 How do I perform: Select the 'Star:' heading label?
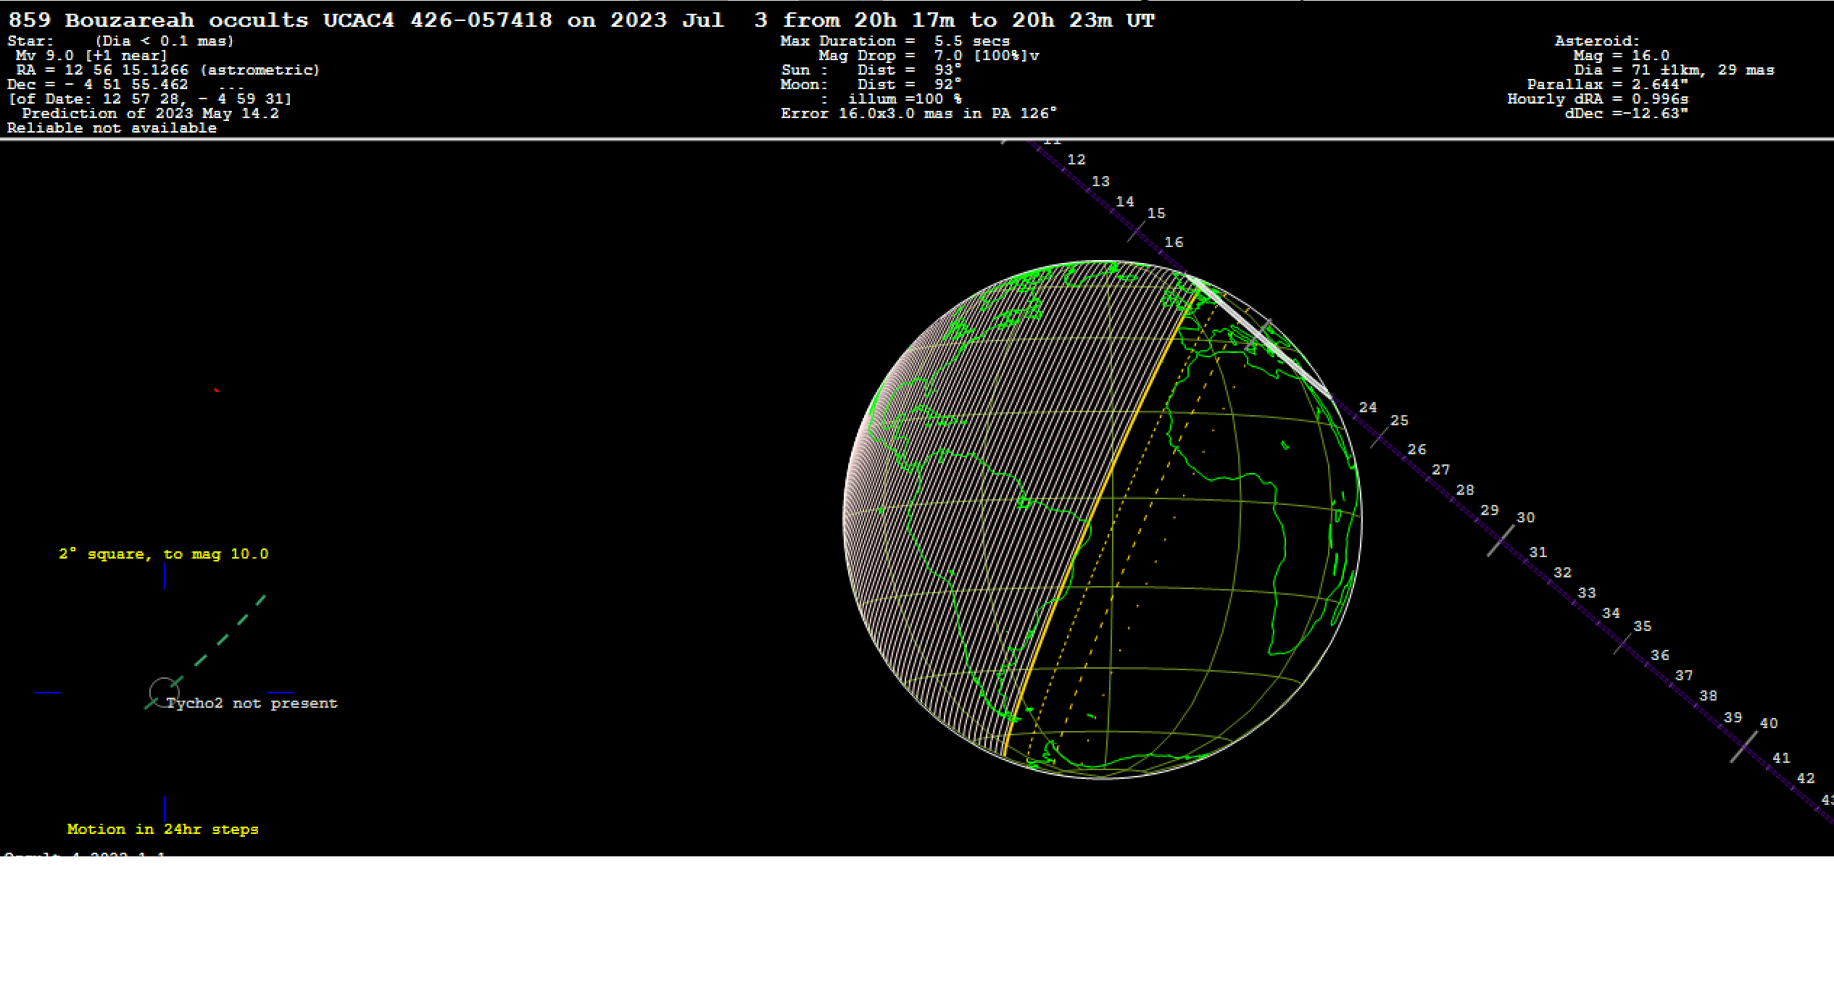click(x=30, y=41)
